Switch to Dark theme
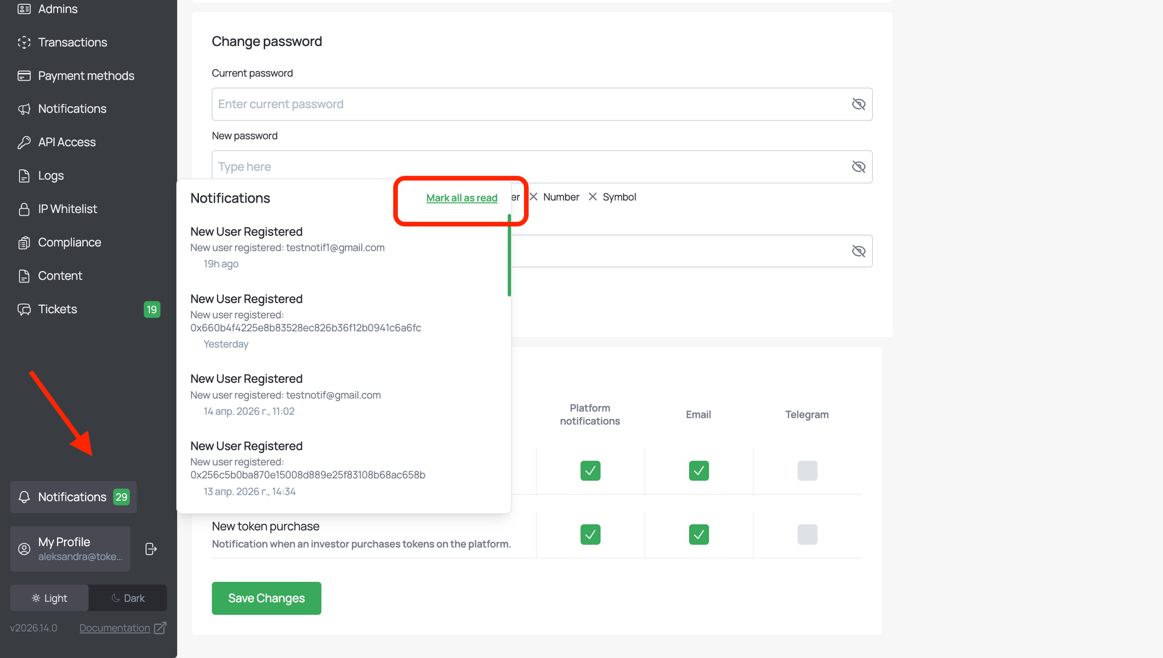Image resolution: width=1163 pixels, height=658 pixels. coord(128,598)
